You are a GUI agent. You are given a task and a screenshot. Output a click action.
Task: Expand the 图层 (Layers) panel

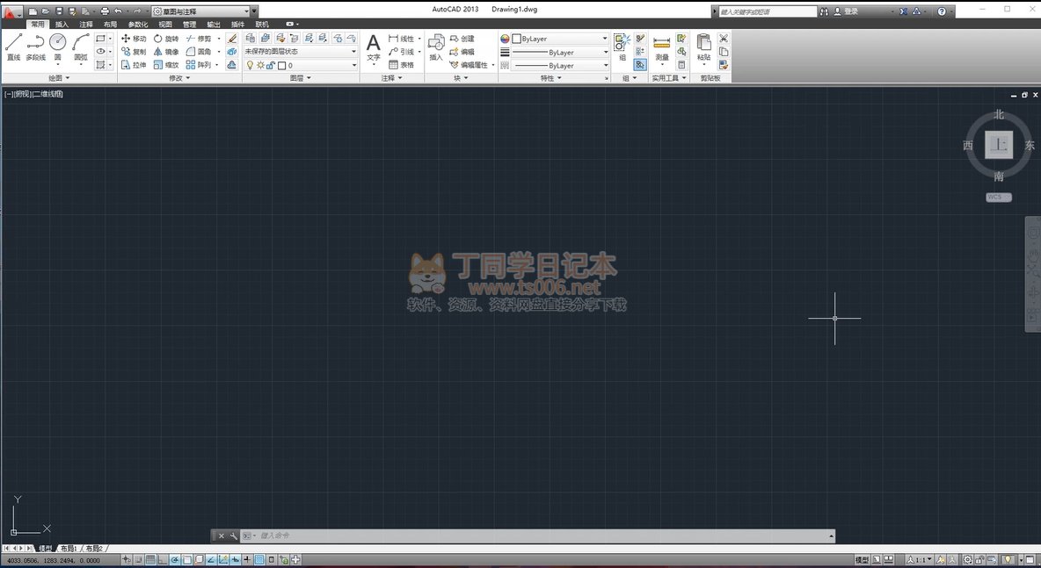301,78
